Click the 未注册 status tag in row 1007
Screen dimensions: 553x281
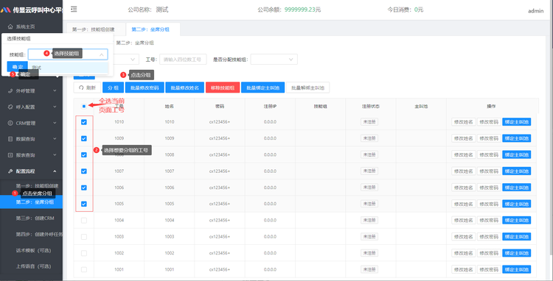pos(369,171)
